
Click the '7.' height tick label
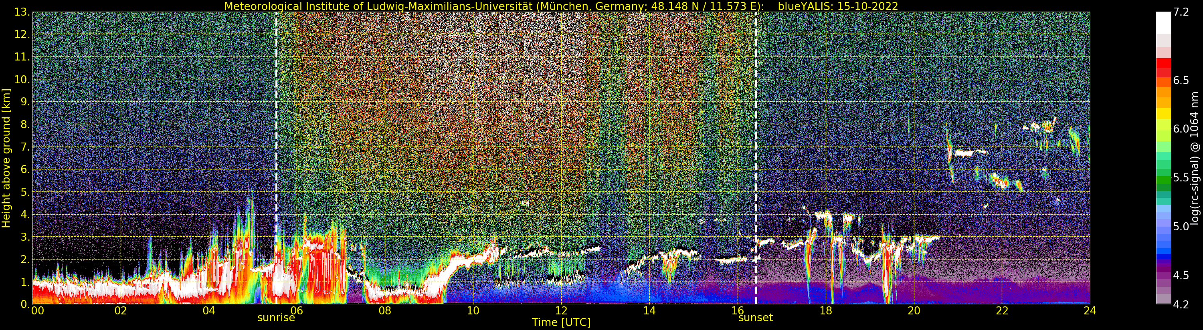point(25,147)
